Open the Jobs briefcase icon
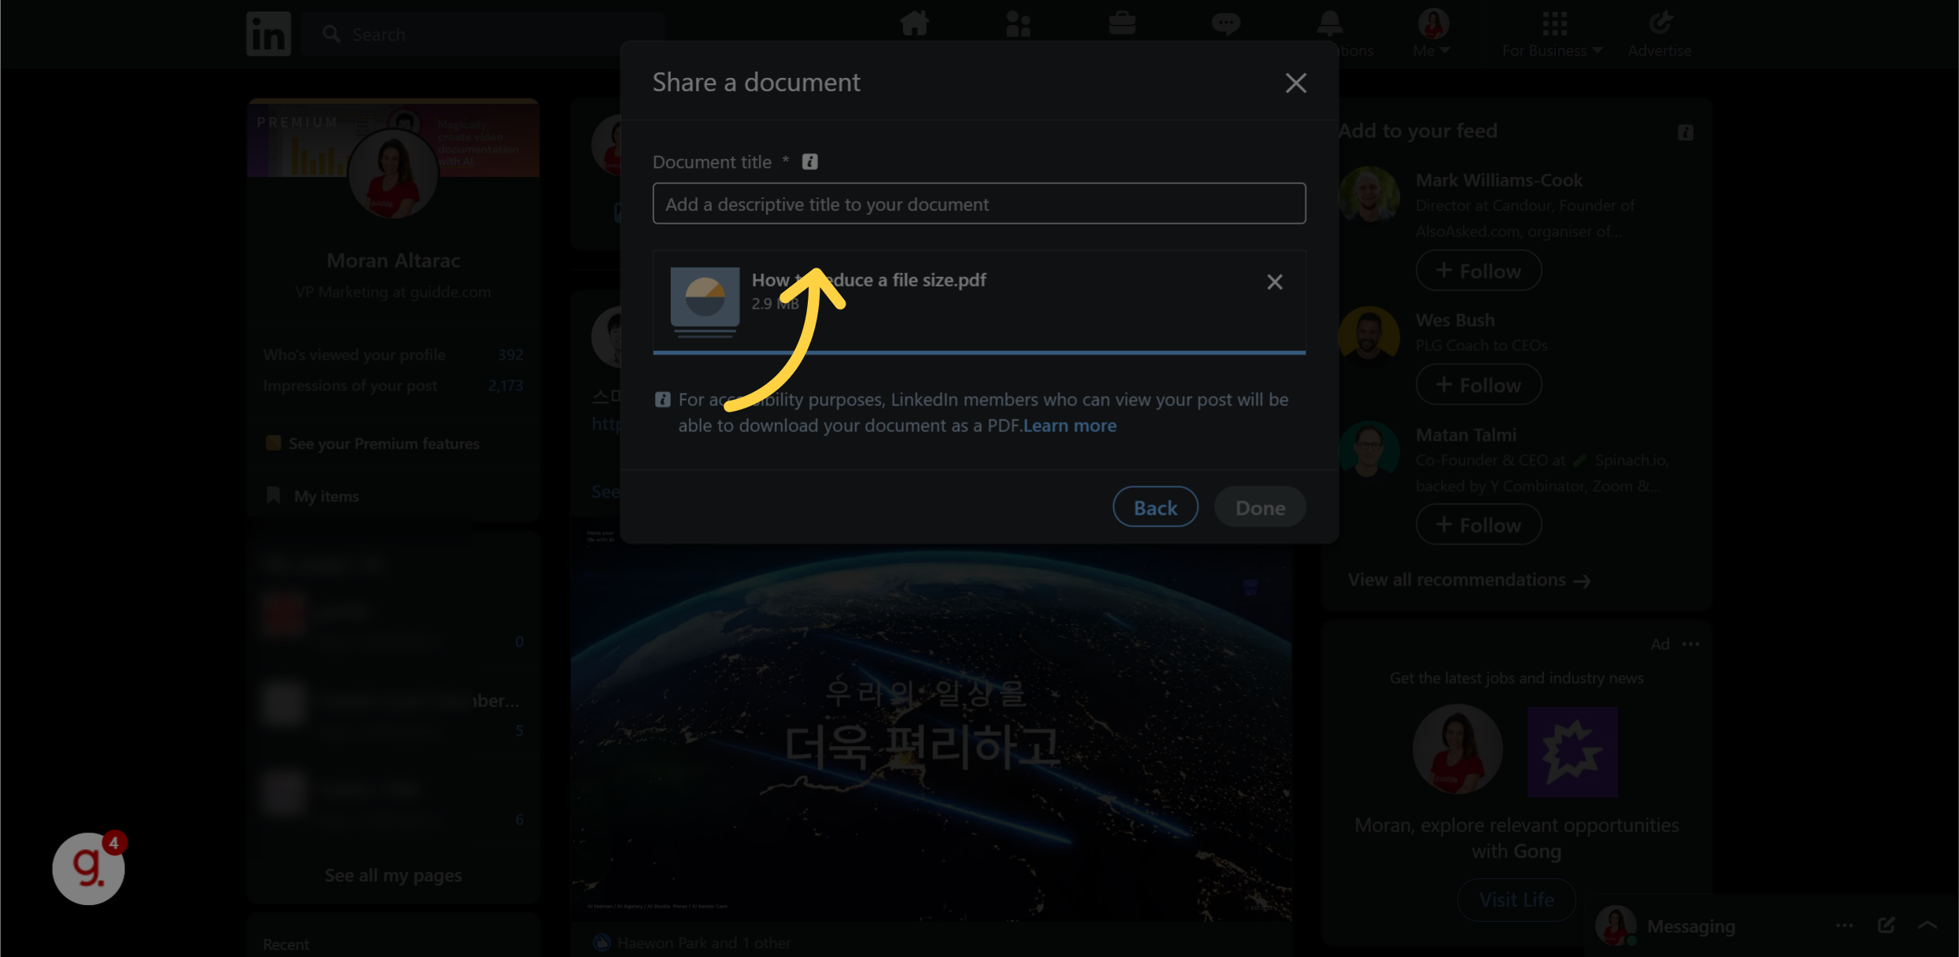Screen dimensions: 1959x957 [x=1122, y=24]
